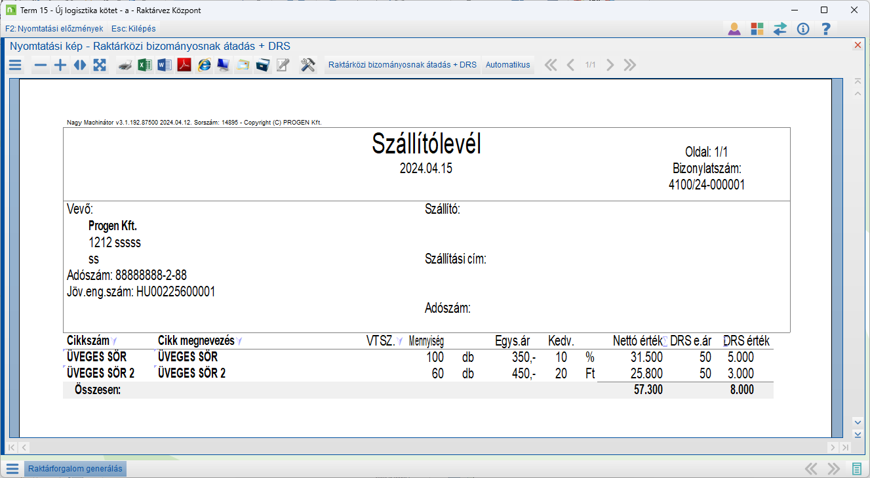Image resolution: width=870 pixels, height=478 pixels.
Task: Click the printer icon to print
Action: 125,65
